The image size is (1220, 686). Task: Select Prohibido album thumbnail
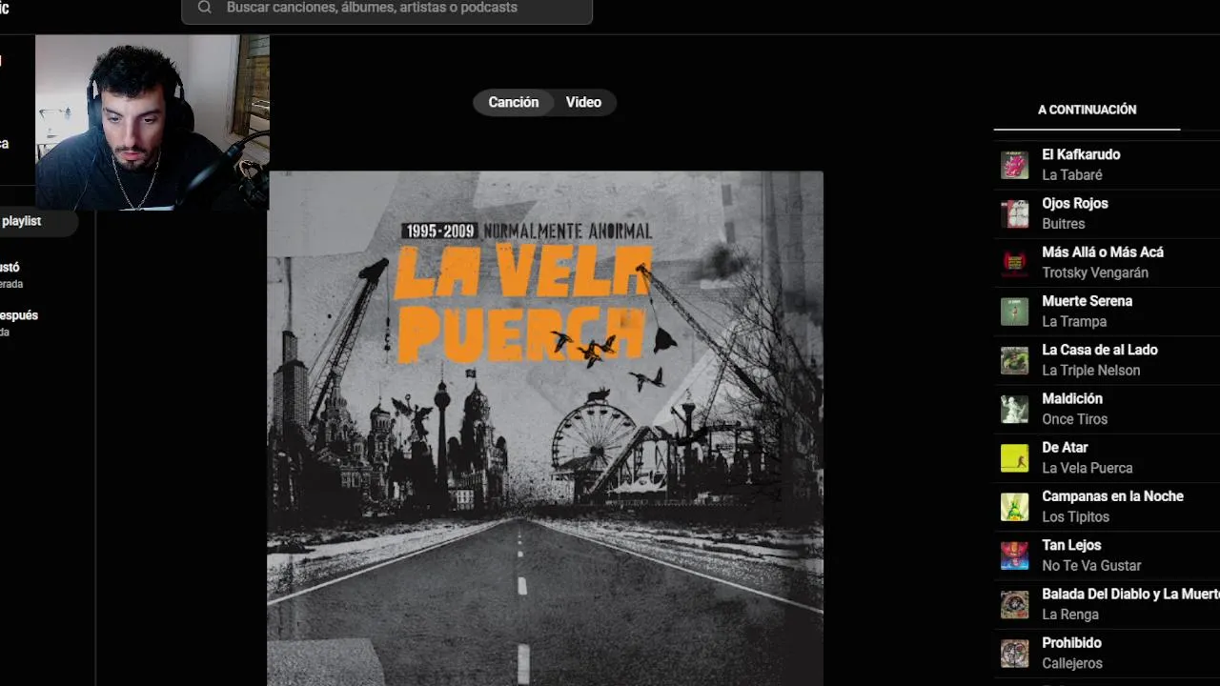coord(1014,654)
